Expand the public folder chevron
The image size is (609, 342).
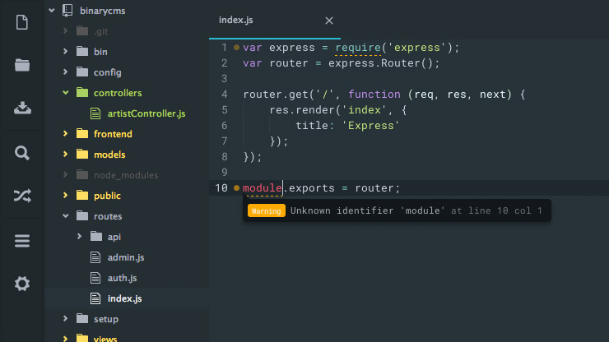[x=65, y=196]
